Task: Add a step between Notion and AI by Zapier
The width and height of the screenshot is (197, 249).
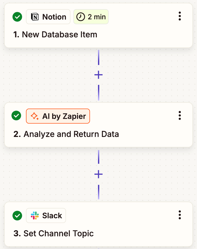Action: tap(98, 75)
